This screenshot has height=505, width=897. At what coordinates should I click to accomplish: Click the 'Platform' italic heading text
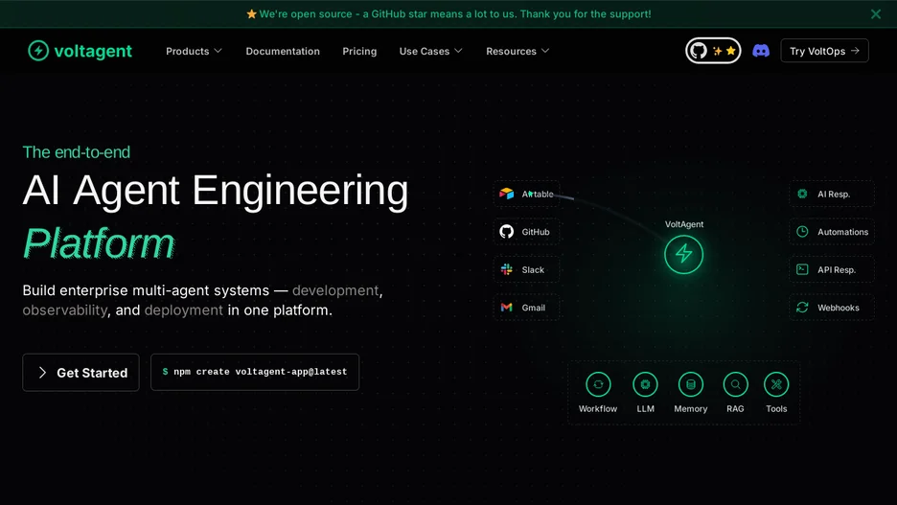[x=99, y=243]
